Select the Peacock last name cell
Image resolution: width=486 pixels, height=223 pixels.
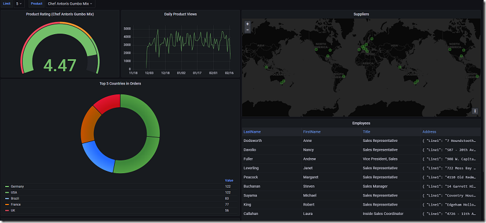(x=272, y=177)
